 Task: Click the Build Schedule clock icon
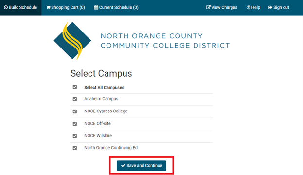[6, 7]
